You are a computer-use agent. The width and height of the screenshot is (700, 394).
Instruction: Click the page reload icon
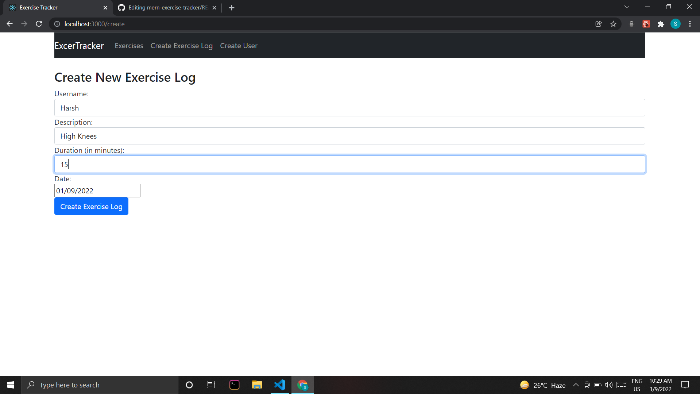(39, 24)
